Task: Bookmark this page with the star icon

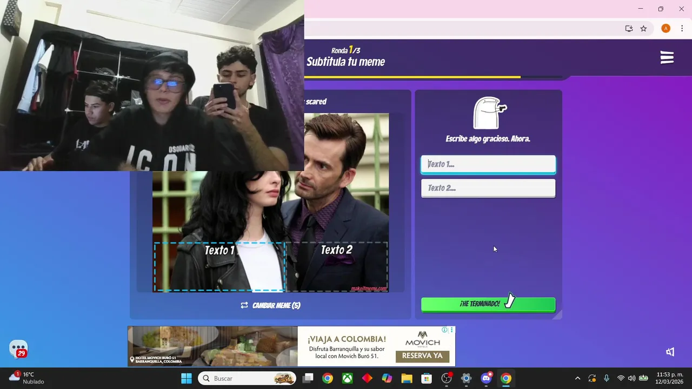Action: 643,29
